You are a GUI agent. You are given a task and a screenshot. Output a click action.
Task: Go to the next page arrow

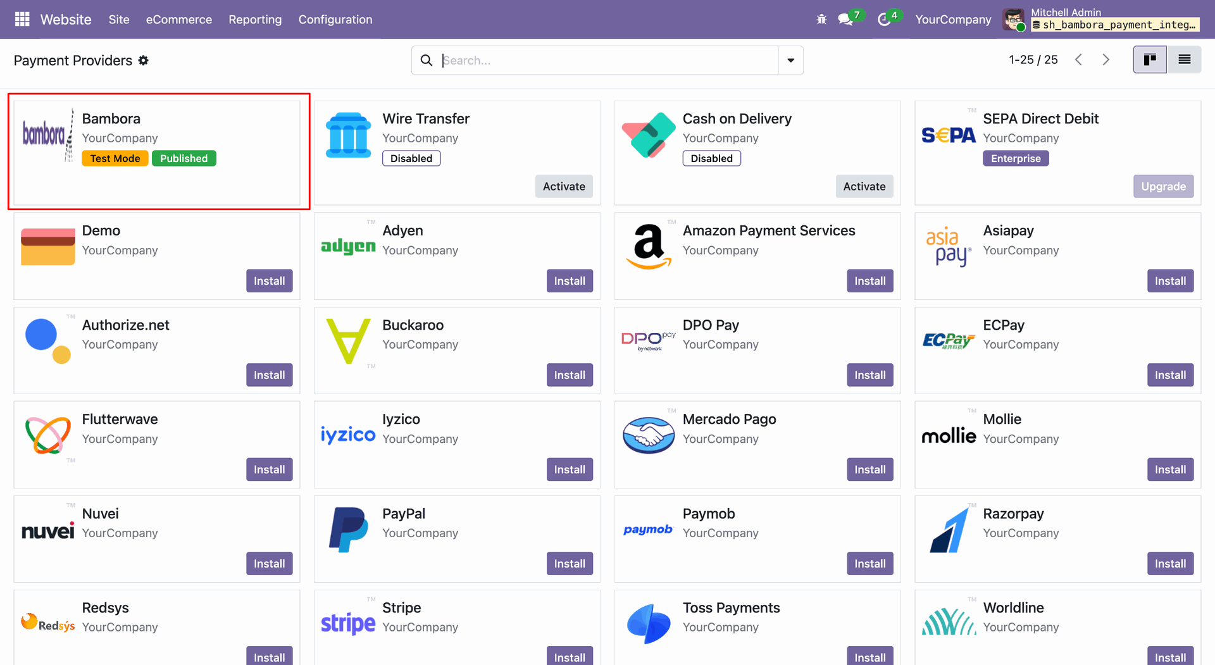tap(1106, 59)
